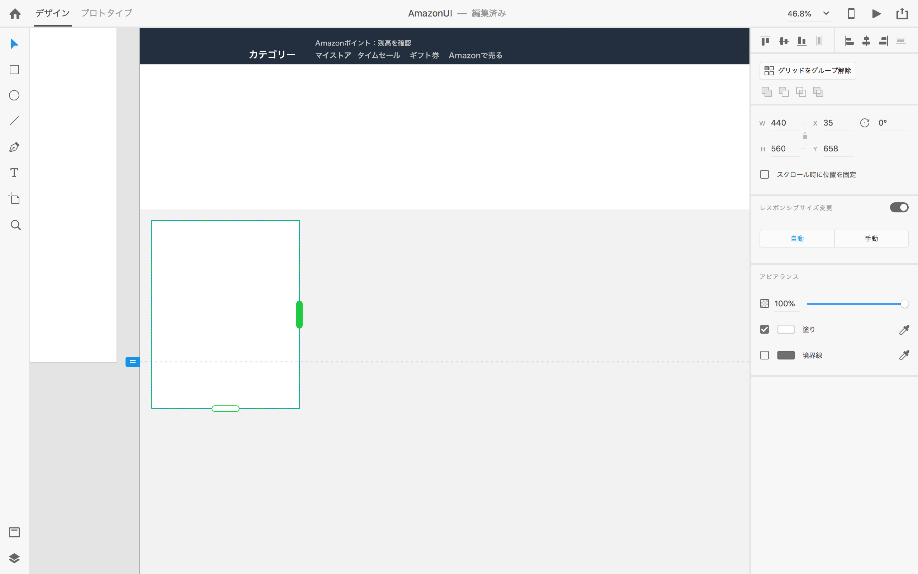Uncheck the fill (塗り) checkbox

pyautogui.click(x=765, y=330)
